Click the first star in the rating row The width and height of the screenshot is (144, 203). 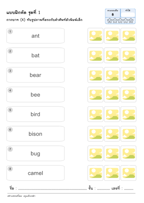110,21
